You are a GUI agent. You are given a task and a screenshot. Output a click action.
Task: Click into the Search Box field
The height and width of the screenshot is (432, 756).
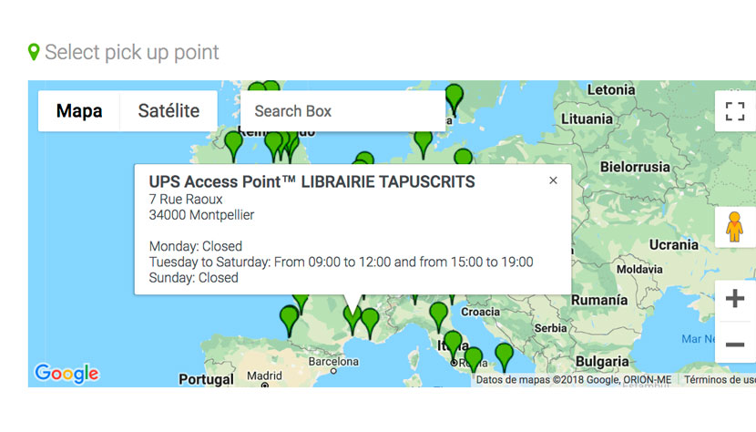342,111
